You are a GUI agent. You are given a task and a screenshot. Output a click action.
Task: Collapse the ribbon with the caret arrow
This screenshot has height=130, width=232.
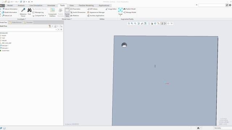(196, 5)
